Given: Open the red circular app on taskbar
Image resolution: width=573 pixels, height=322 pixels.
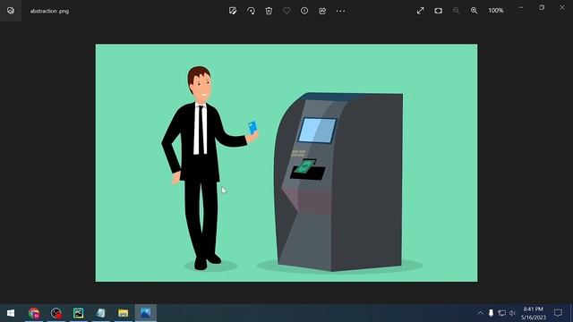Looking at the screenshot, I should tap(56, 313).
